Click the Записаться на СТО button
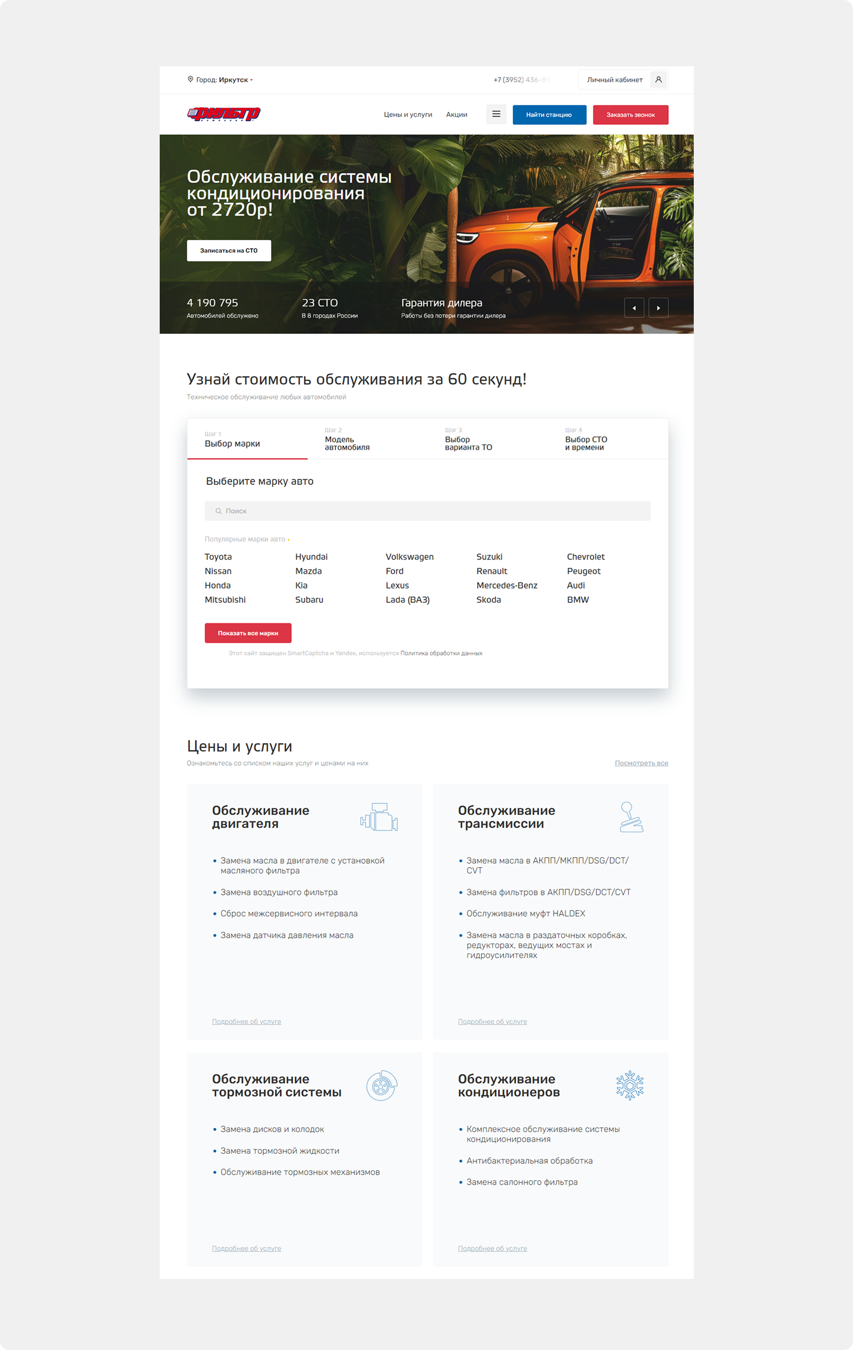This screenshot has width=853, height=1350. [229, 251]
